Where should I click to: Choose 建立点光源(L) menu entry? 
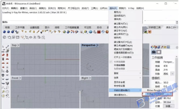point(121,27)
